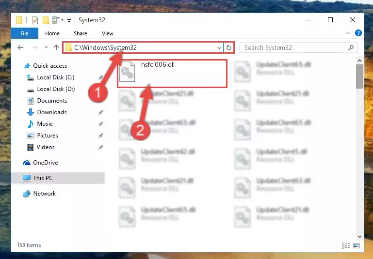This screenshot has width=373, height=259.
Task: Expand the ribbon with the chevron
Action: coord(348,33)
